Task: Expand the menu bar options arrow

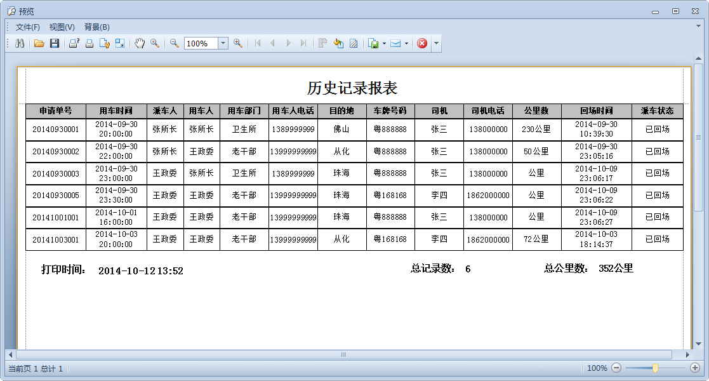Action: click(698, 26)
